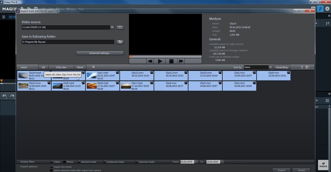Browse for the save folder
Screen dimensions: 331x172
coord(120,42)
